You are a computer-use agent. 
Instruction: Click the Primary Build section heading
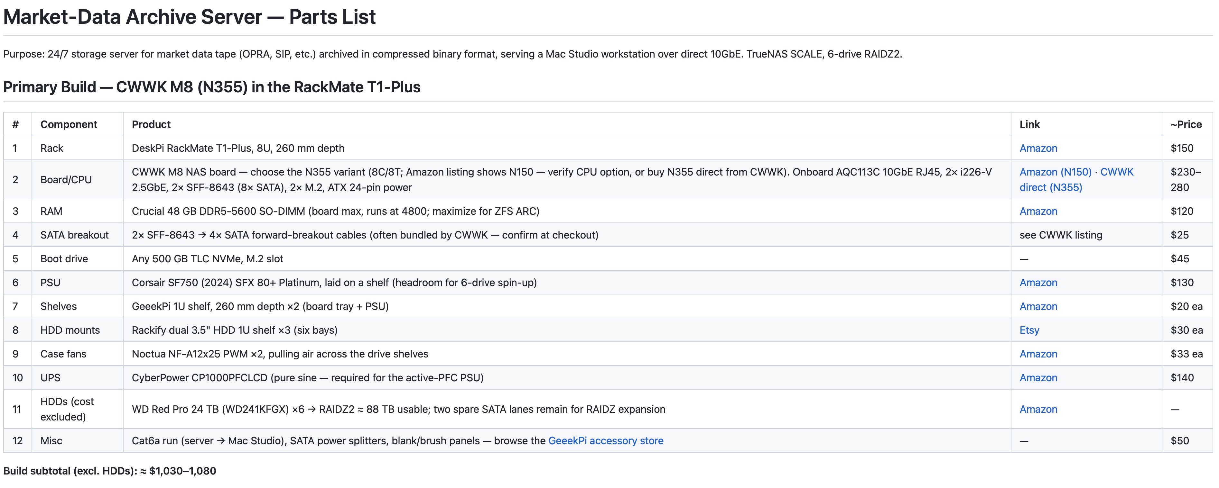(x=211, y=87)
